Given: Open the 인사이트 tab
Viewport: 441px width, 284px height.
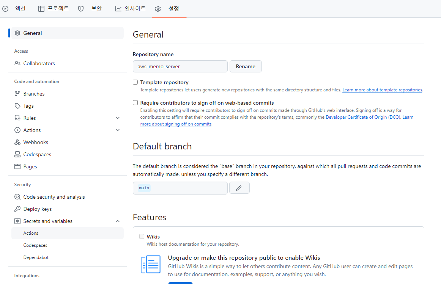Looking at the screenshot, I should (x=135, y=9).
